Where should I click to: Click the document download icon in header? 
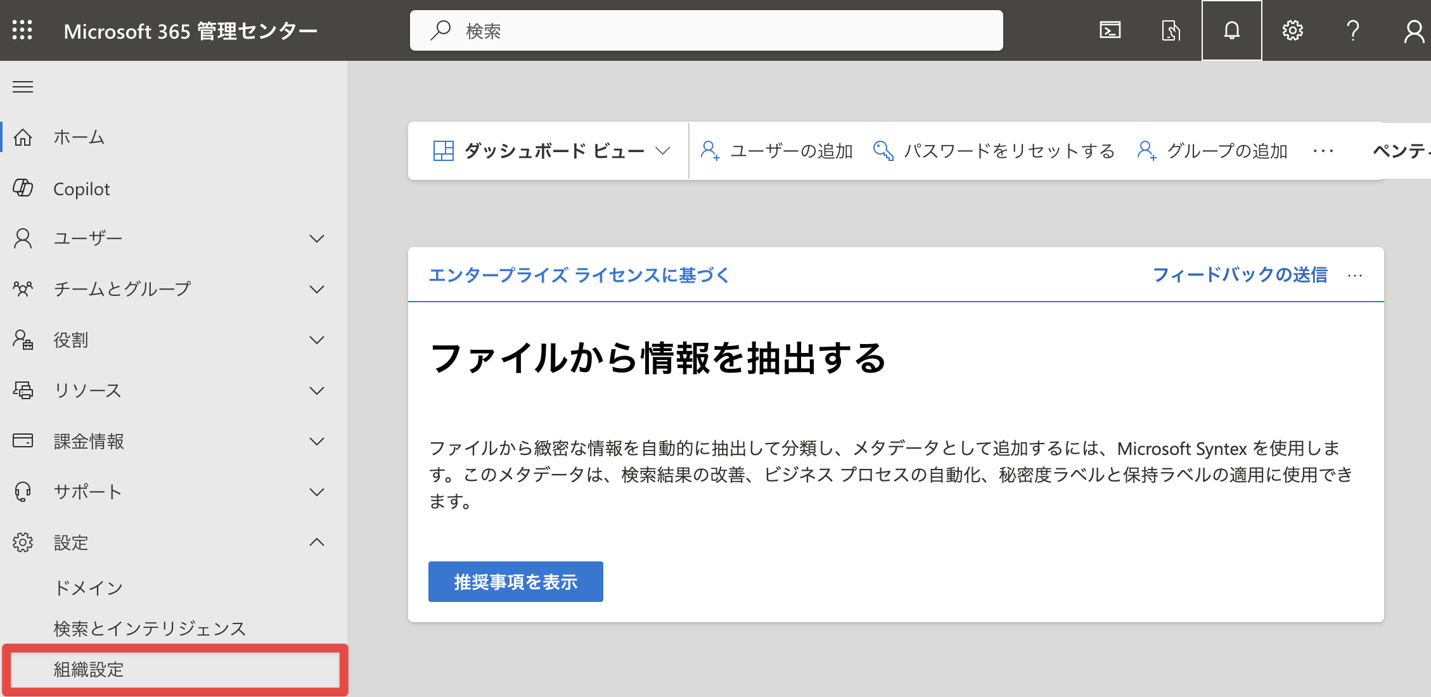click(x=1171, y=30)
